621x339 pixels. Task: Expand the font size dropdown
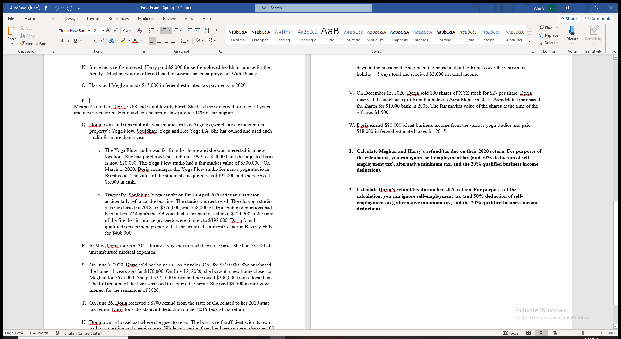tap(103, 30)
